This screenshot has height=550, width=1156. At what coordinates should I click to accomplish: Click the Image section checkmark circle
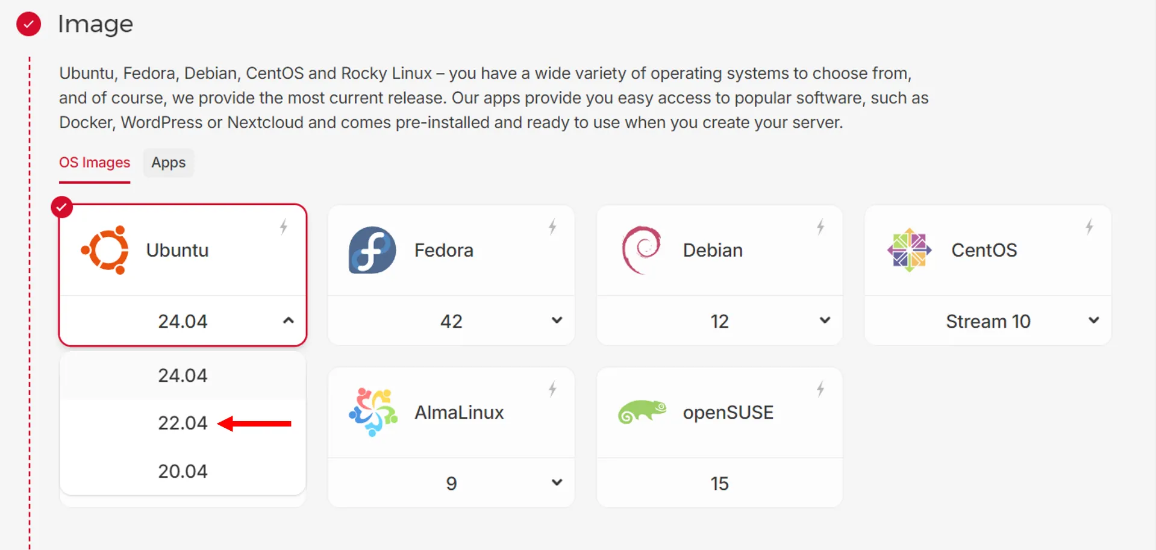[28, 24]
